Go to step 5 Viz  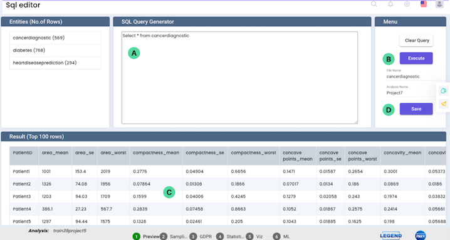(254, 237)
